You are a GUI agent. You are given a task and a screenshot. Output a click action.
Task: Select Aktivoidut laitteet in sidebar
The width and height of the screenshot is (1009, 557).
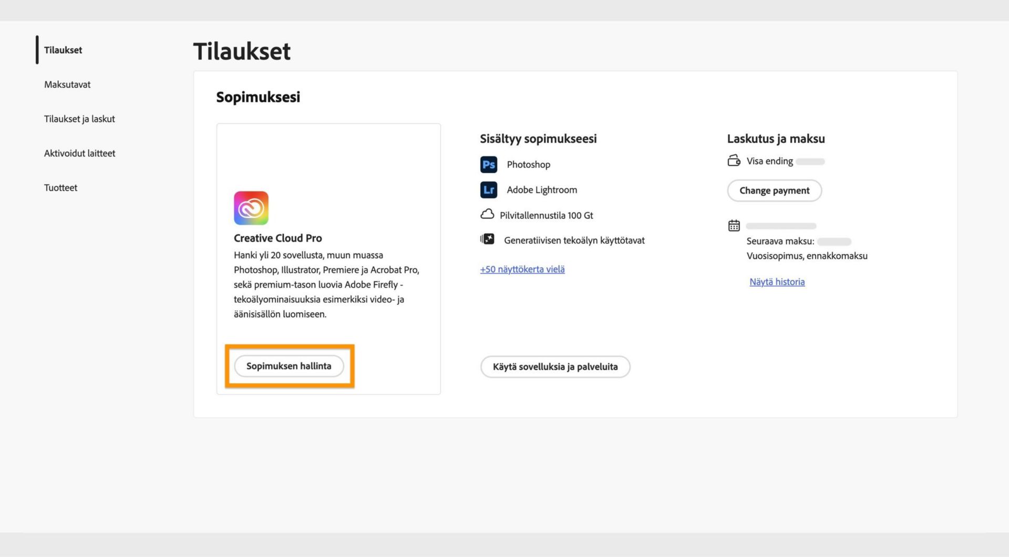79,153
